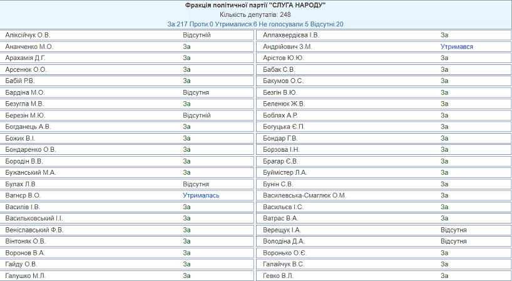Viewport: 512px width, 281px height.
Task: Click Бондаренко О.В. name
Action: (31, 150)
